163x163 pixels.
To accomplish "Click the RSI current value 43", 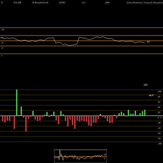I will 148,42.
